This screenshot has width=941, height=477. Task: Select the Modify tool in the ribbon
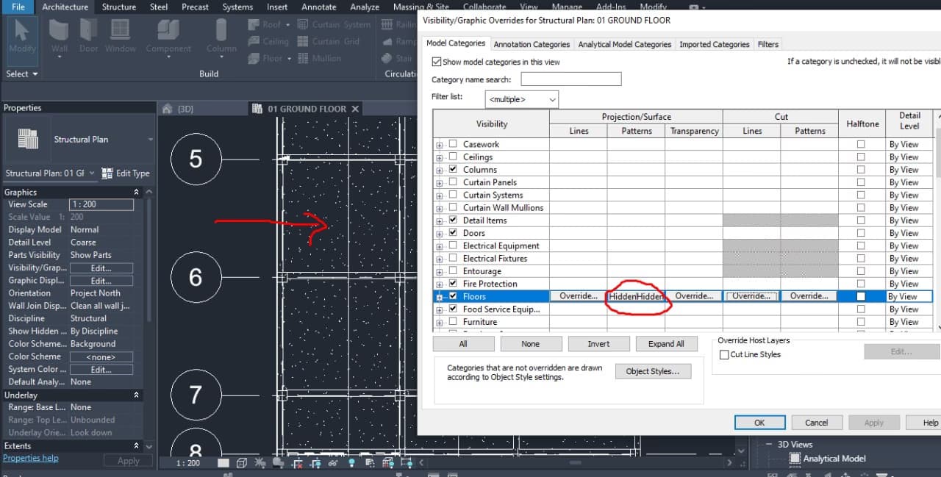tap(21, 37)
